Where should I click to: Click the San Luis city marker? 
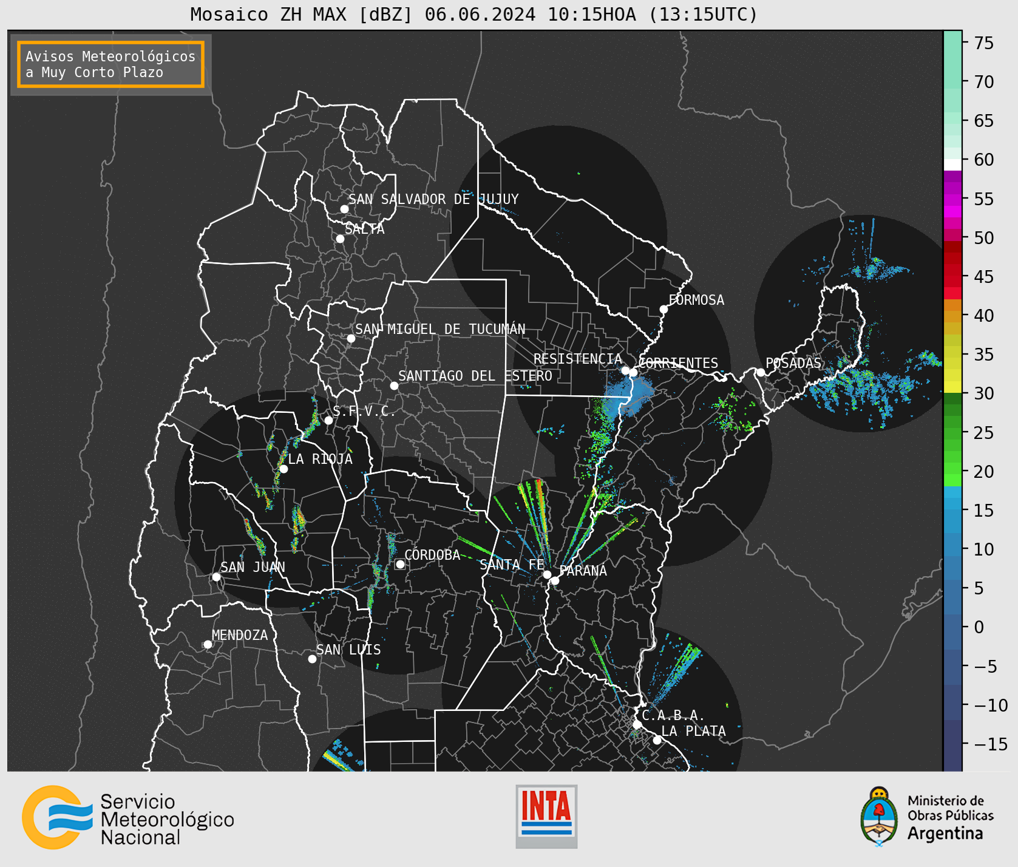click(312, 659)
